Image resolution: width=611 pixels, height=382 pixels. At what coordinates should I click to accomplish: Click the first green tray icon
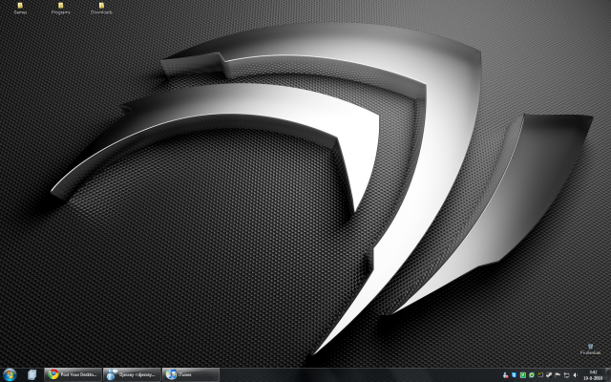(x=523, y=374)
